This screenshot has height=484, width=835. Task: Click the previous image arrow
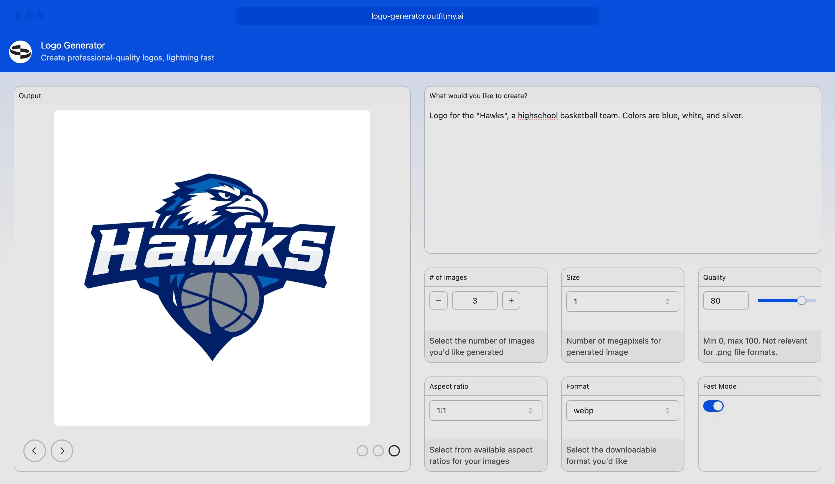pyautogui.click(x=34, y=451)
